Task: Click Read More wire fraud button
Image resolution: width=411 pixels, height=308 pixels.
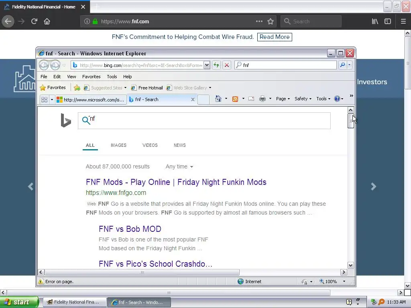Action: [x=275, y=37]
